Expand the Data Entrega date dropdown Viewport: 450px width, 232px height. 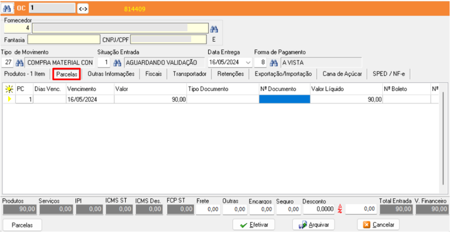[x=248, y=62]
